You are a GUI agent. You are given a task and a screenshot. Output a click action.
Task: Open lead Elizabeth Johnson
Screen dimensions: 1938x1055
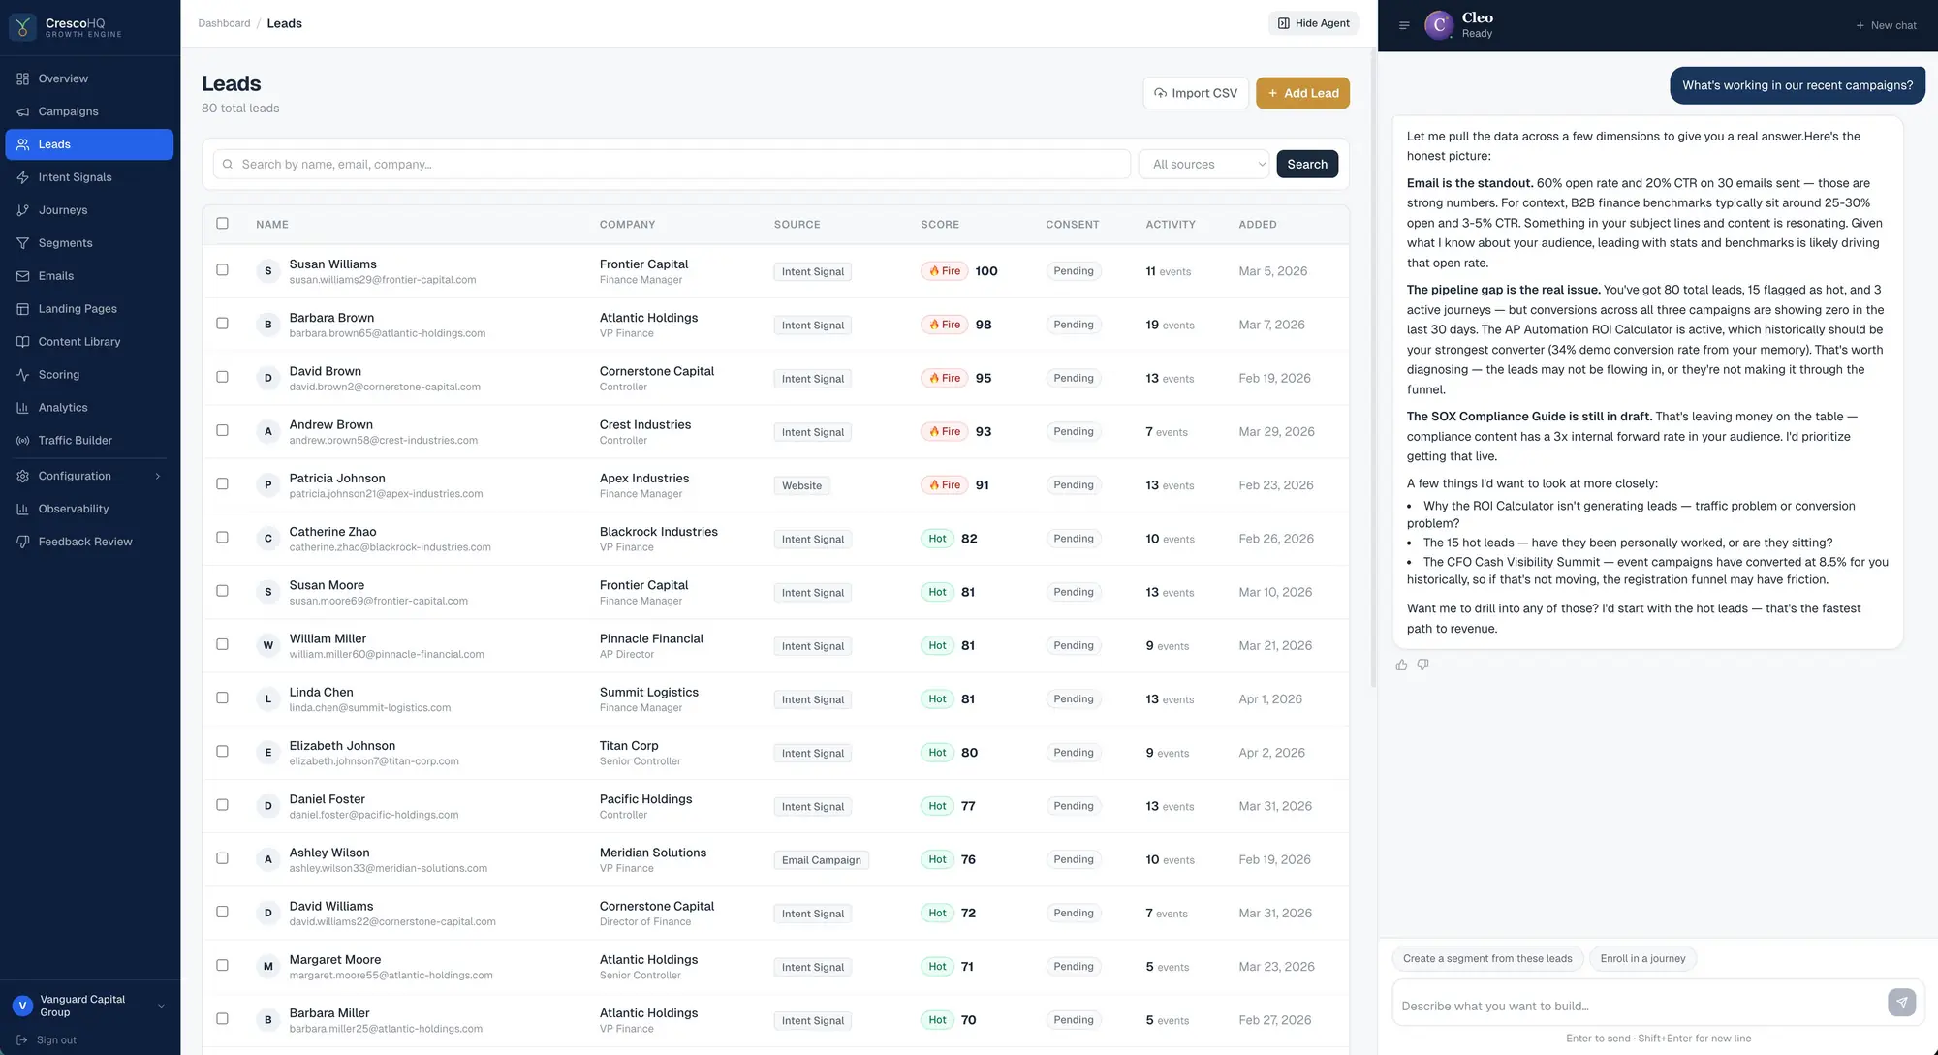coord(342,746)
